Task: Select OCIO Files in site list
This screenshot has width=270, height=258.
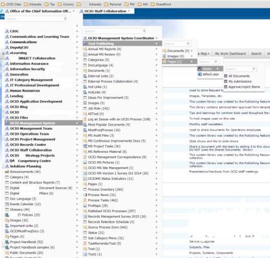Action: click(x=19, y=117)
